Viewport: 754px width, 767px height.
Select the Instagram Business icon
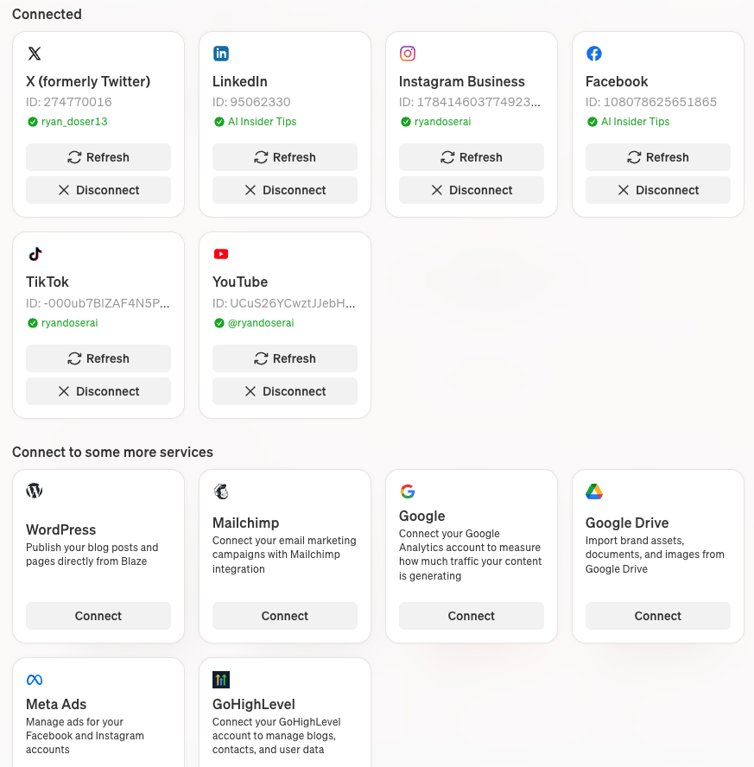tap(408, 53)
